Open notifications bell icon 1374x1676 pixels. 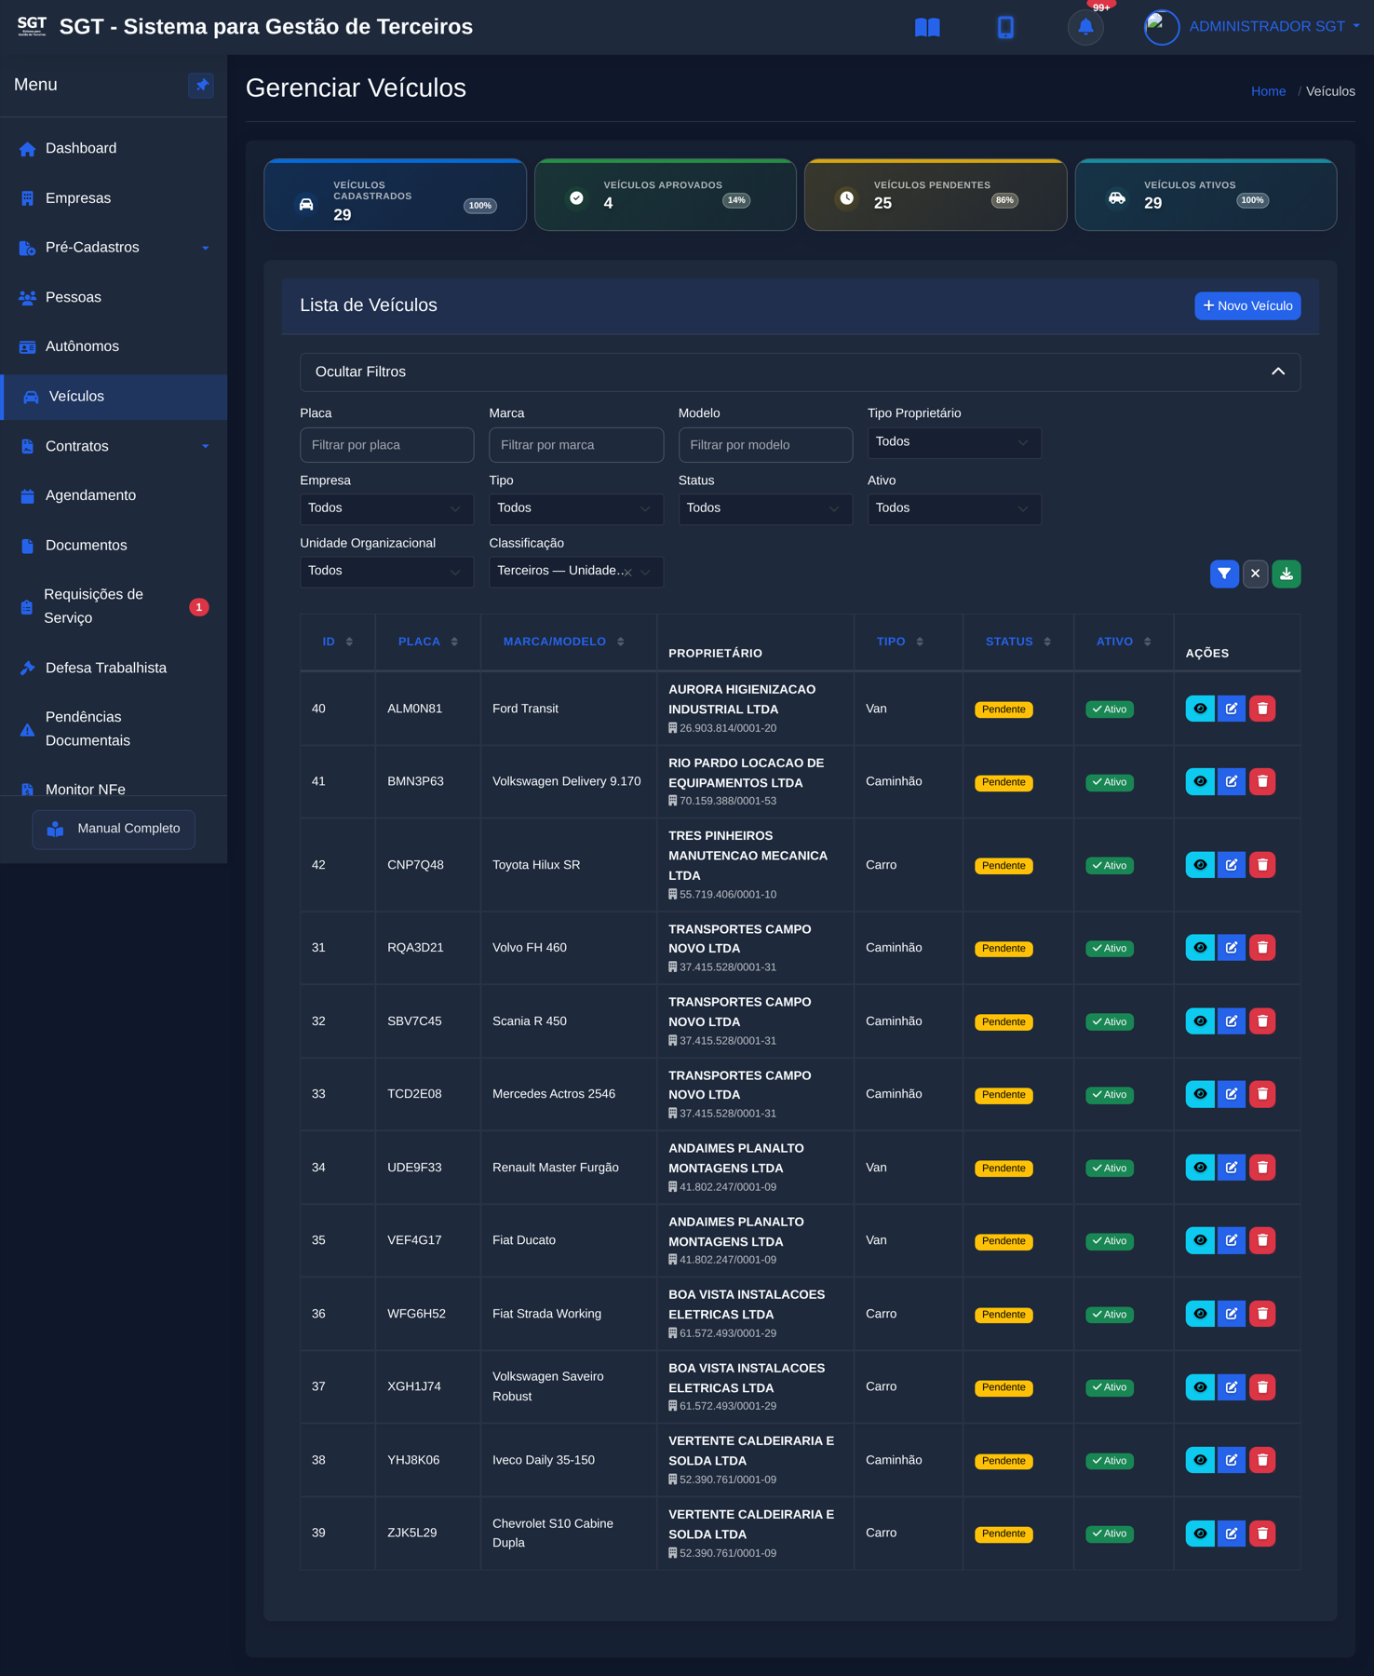(1085, 27)
